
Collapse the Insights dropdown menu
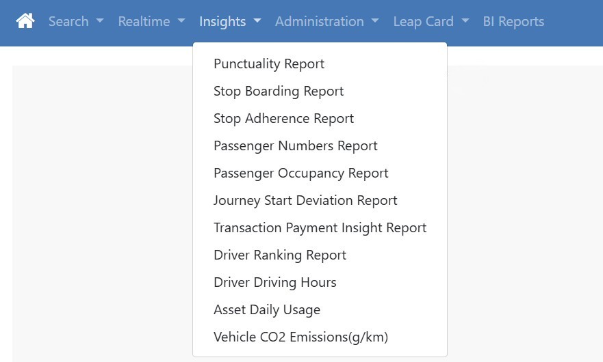pos(229,21)
